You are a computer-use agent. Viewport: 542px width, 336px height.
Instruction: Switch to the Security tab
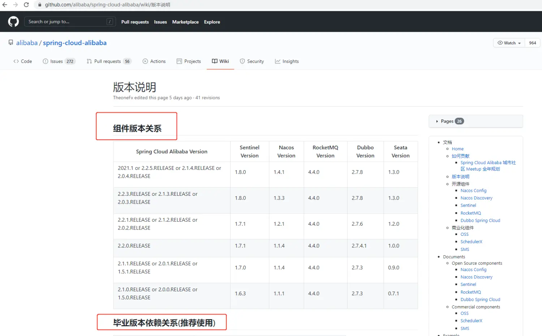(x=252, y=61)
